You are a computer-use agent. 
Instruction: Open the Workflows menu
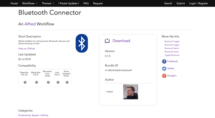(28, 3)
